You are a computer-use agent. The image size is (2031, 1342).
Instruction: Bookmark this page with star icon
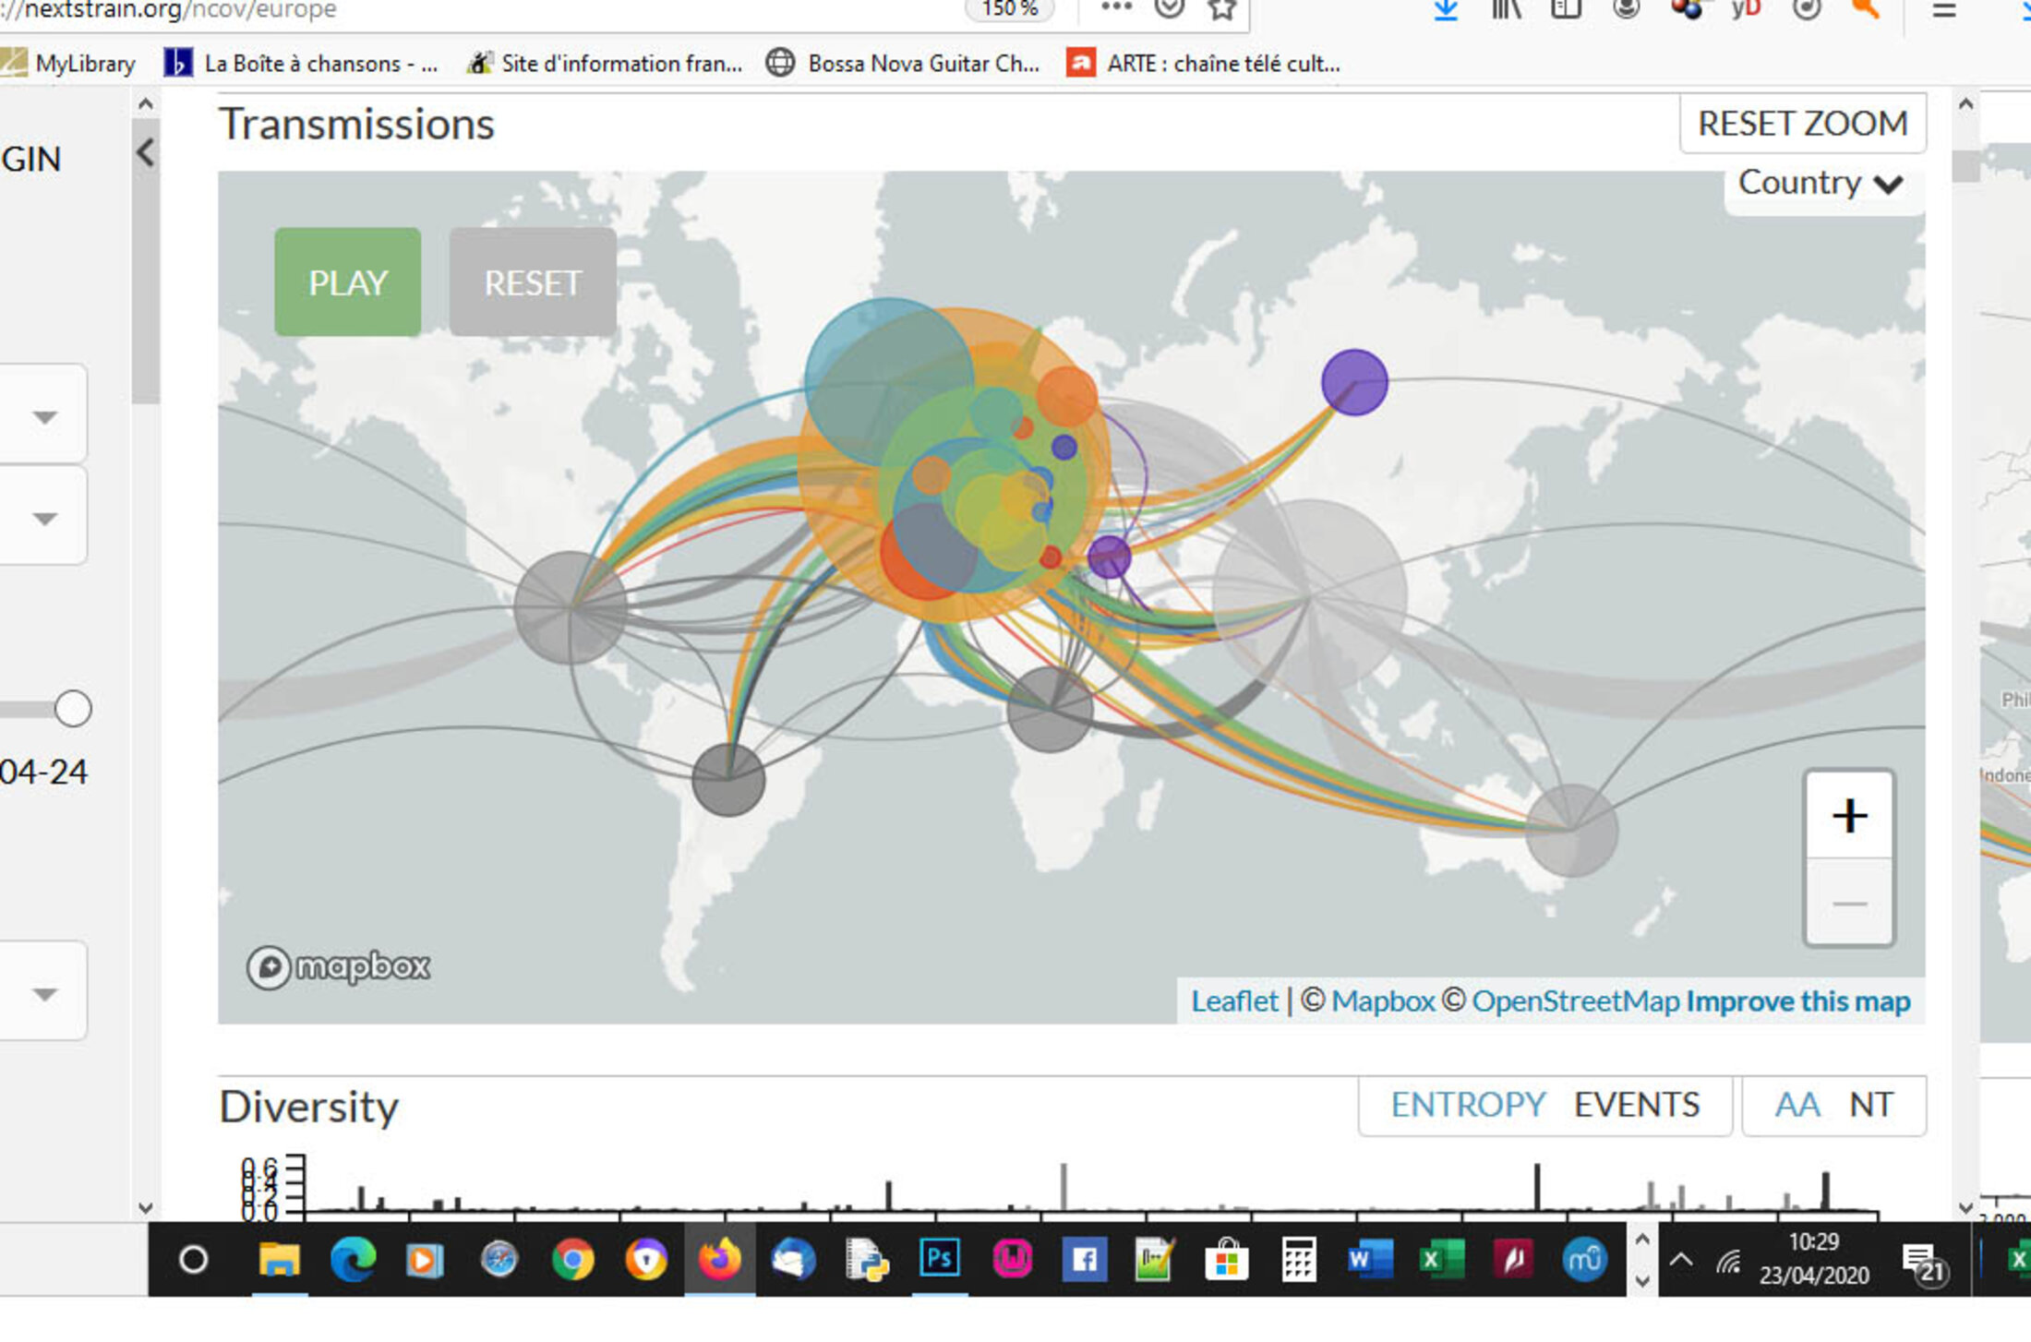tap(1221, 9)
